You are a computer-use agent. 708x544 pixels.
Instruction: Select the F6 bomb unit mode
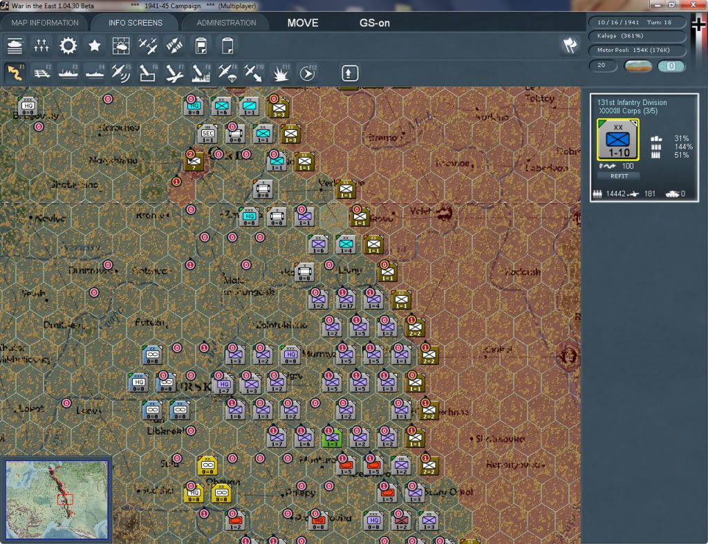coord(148,73)
